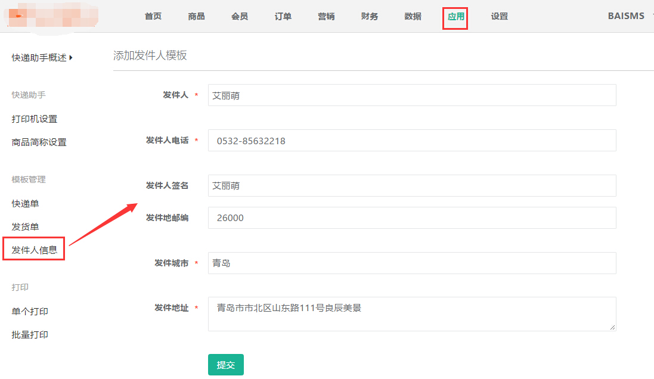Viewport: 654px width, 379px height.
Task: Open the 设置 menu
Action: pos(500,16)
